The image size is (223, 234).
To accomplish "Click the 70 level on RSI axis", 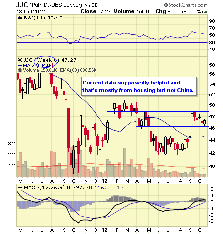I will coord(212,28).
